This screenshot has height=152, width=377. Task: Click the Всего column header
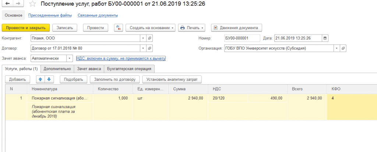(307, 89)
